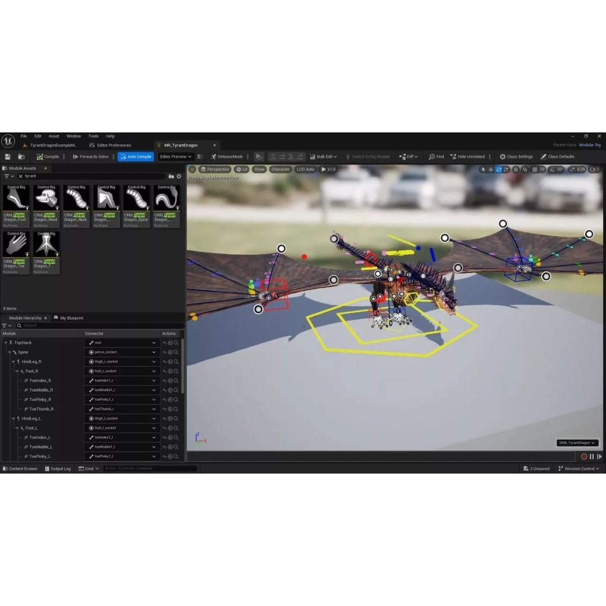This screenshot has height=606, width=606.
Task: Click the Module Assets folder icon
Action: click(x=171, y=176)
